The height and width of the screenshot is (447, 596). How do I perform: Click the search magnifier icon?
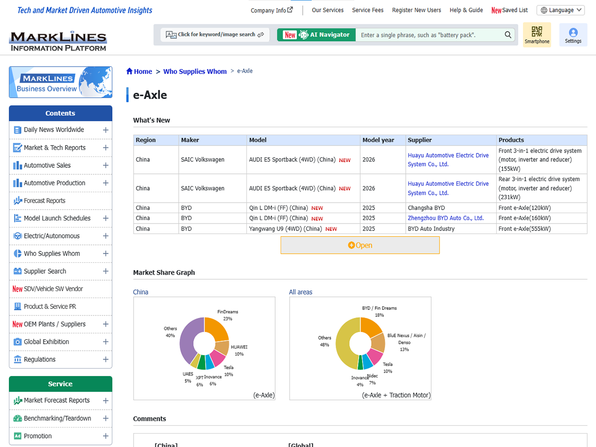click(x=508, y=35)
